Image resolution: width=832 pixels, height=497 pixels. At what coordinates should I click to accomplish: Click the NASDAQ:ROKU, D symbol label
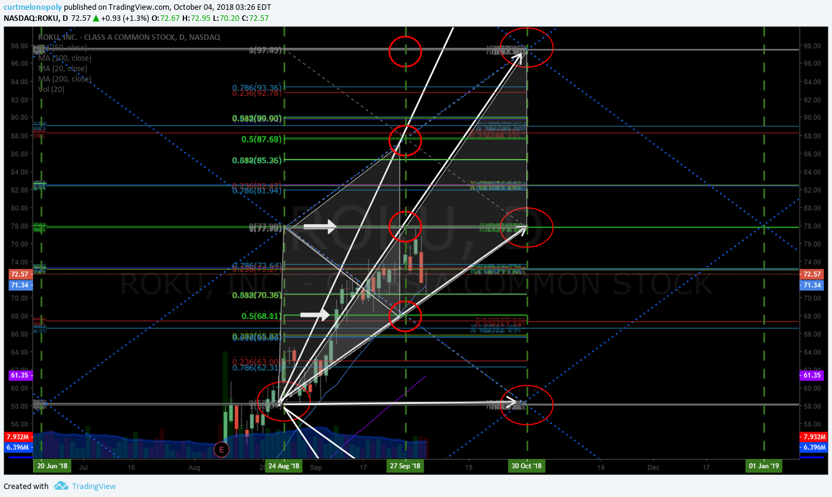coord(36,18)
